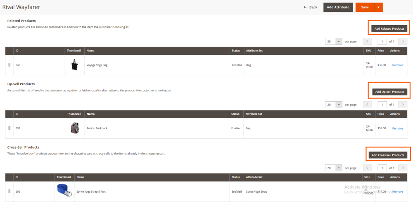Click drag handle icon for Sprite Yoga Strap row
413x203 pixels.
click(9, 191)
